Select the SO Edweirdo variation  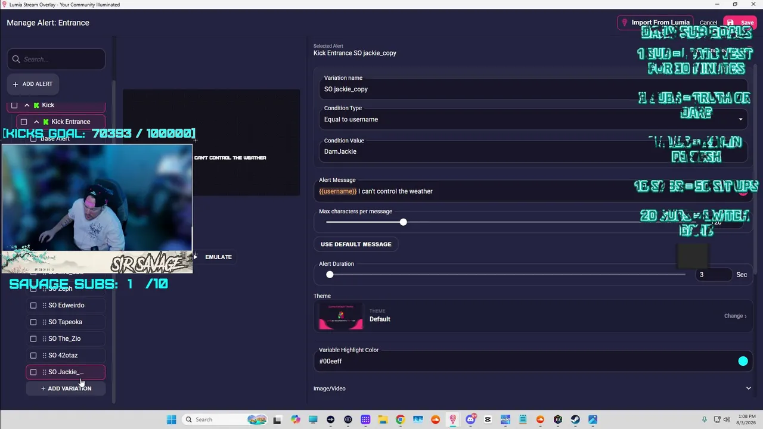[x=66, y=305]
